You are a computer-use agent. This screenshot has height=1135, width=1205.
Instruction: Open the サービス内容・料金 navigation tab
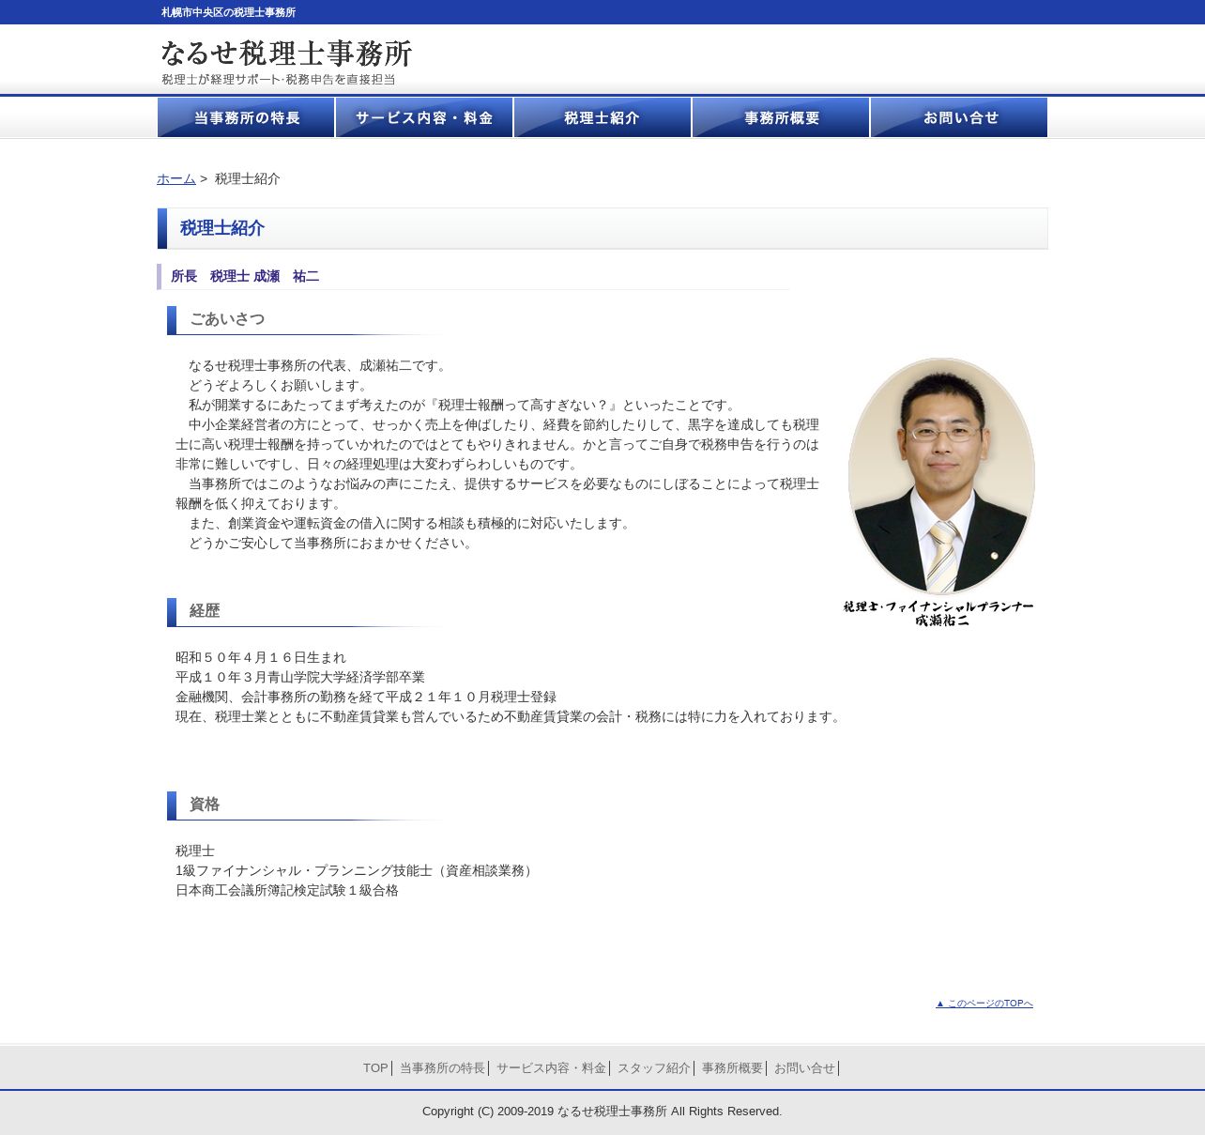tap(424, 117)
